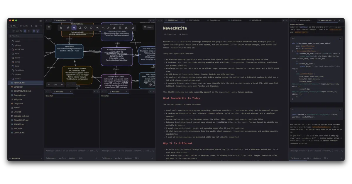Select the Arrow drawing tool
Viewport: 352px width, 184px height.
97,28
